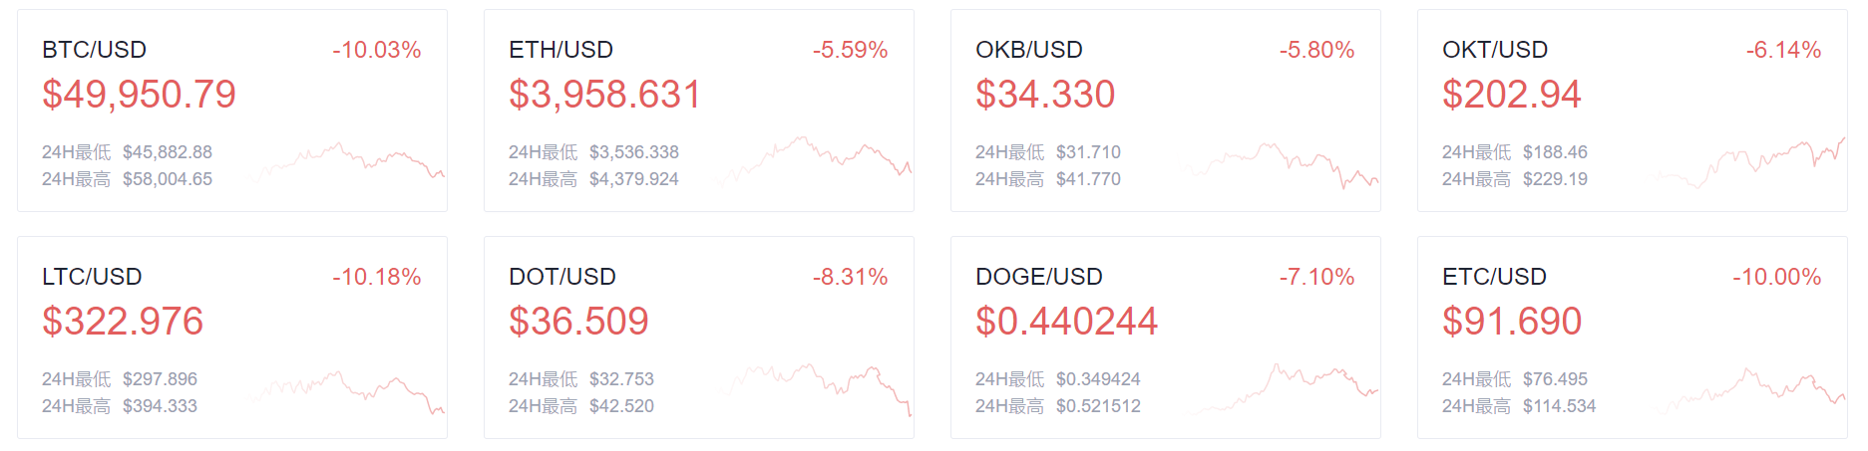The height and width of the screenshot is (451, 1868).
Task: Open the OKT/USD pair title
Action: (x=1495, y=50)
